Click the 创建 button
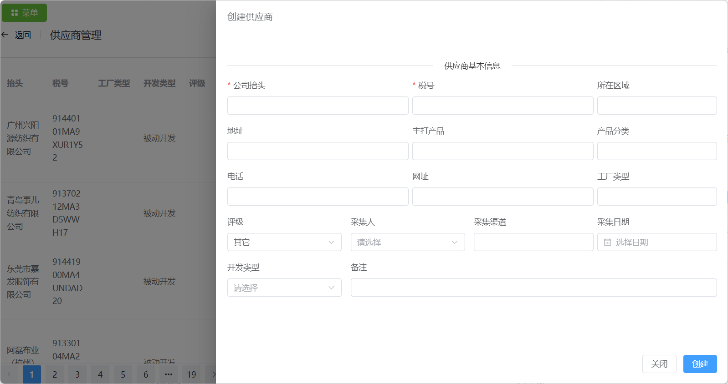The image size is (728, 384). point(700,364)
